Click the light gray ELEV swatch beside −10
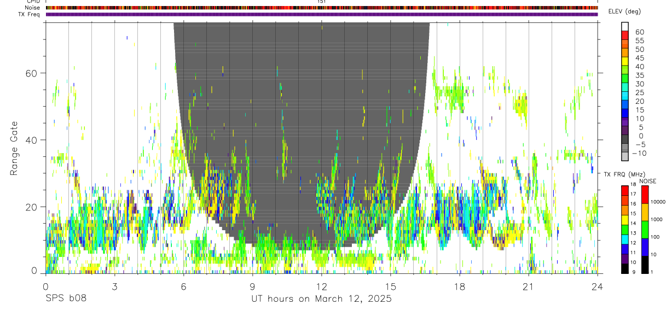Viewport: 672px width, 310px height. 625,156
